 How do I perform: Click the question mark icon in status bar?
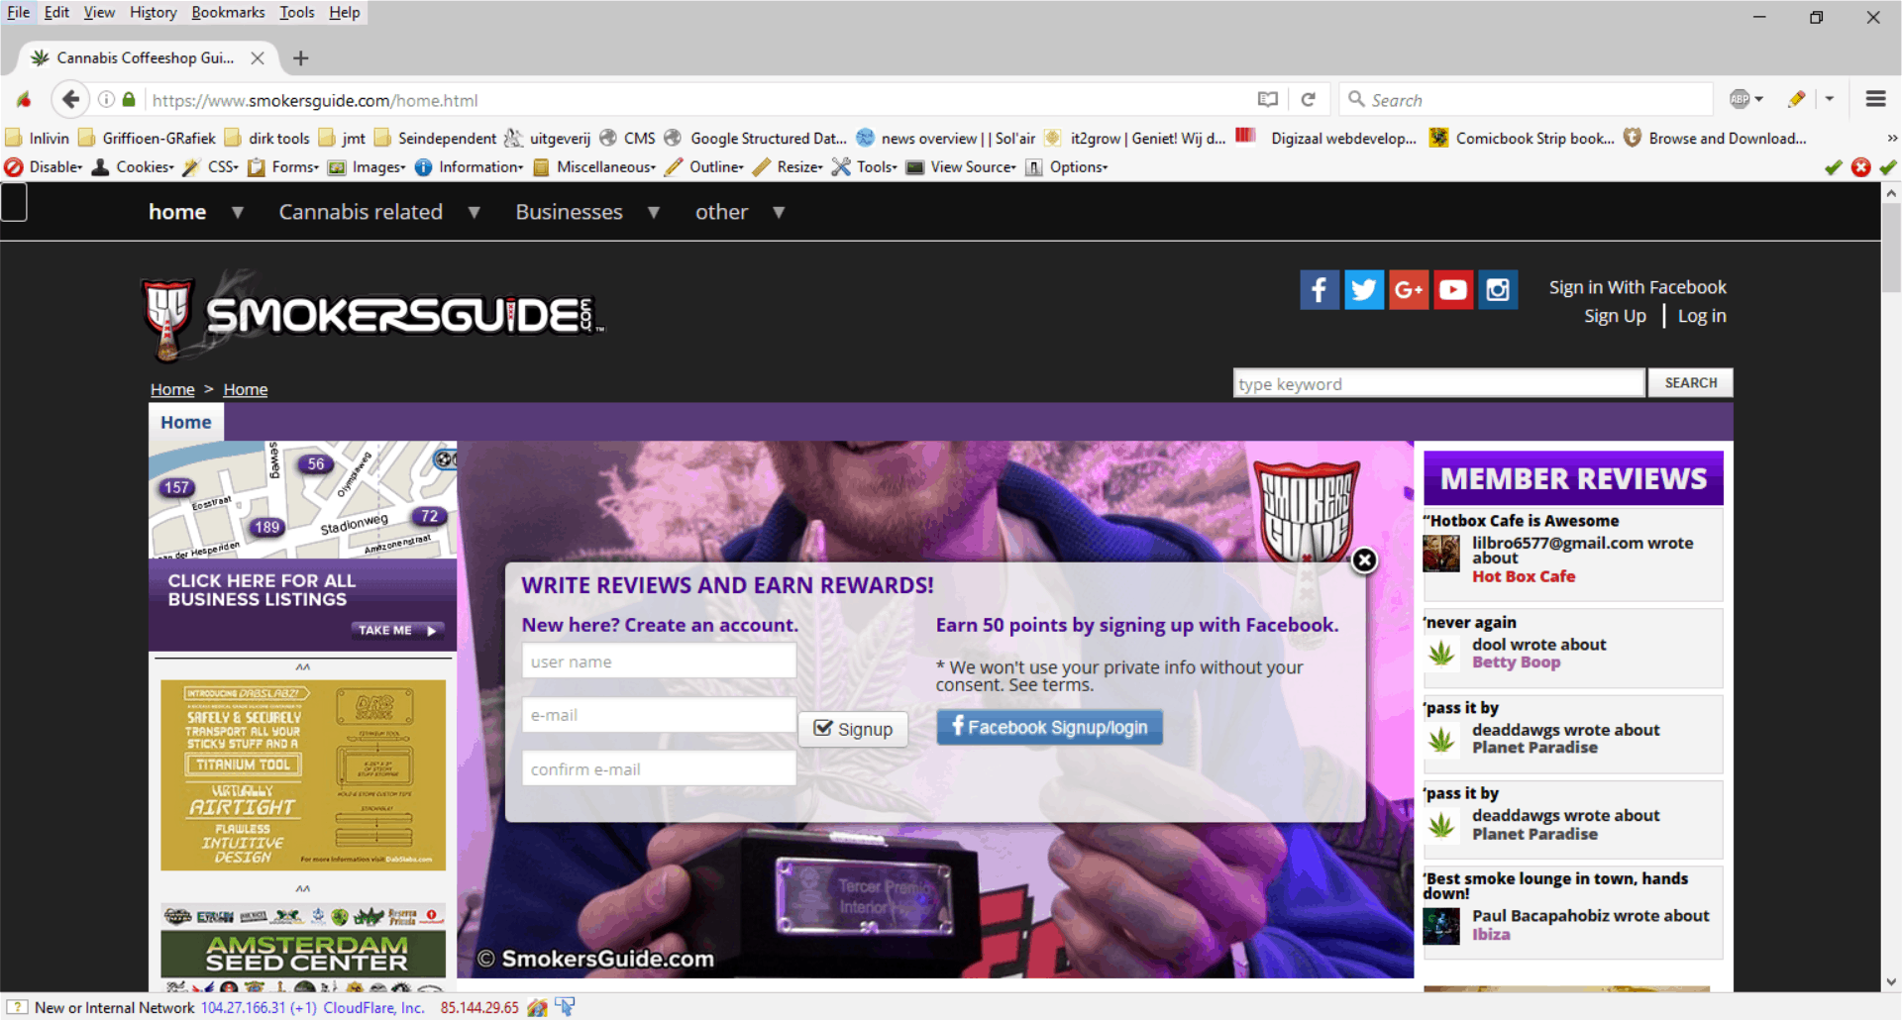click(16, 1007)
